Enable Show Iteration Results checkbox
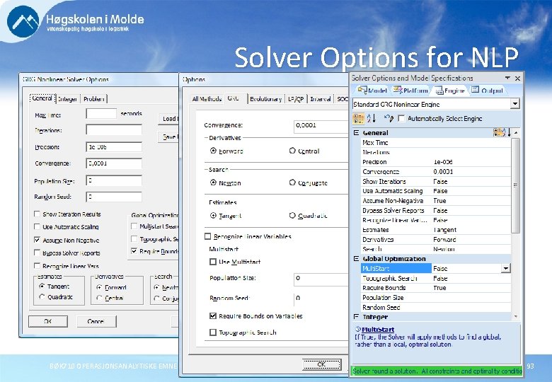Viewport: 552px width, 382px height. coord(37,214)
